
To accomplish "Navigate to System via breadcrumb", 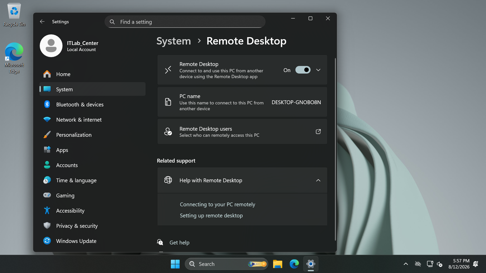I will [174, 41].
